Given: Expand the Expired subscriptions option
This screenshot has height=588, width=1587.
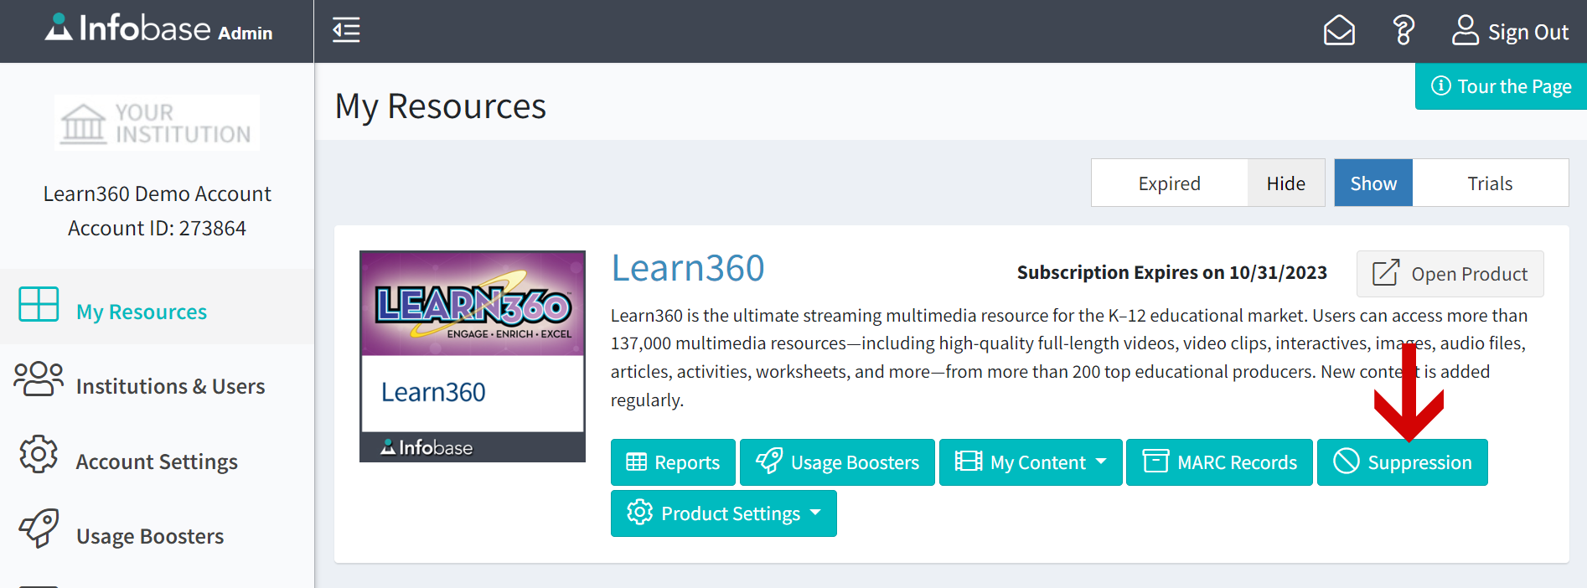Looking at the screenshot, I should pos(1169,183).
